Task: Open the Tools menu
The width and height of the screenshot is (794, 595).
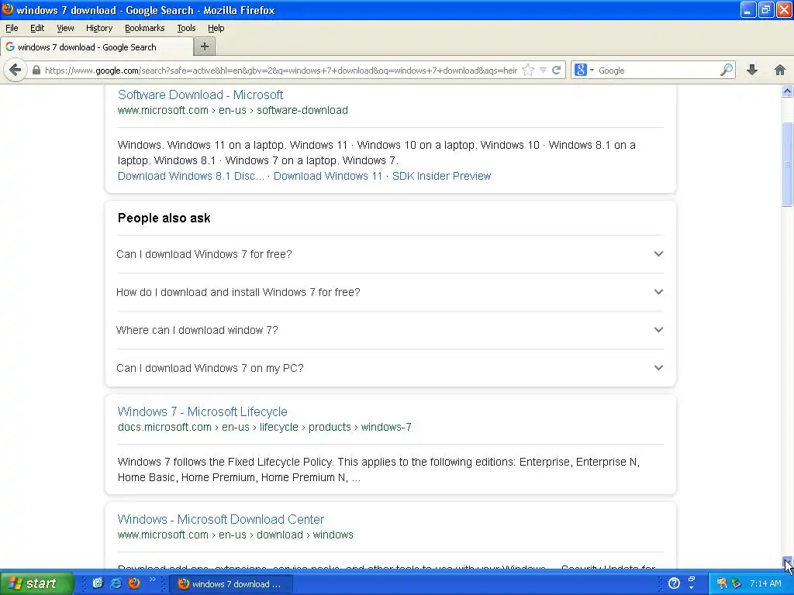Action: (x=186, y=28)
